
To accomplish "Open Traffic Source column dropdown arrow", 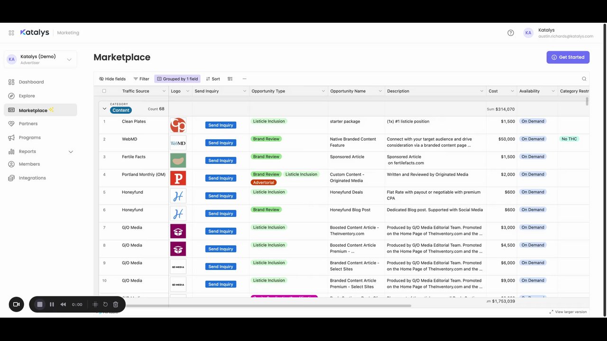I will pos(164,91).
